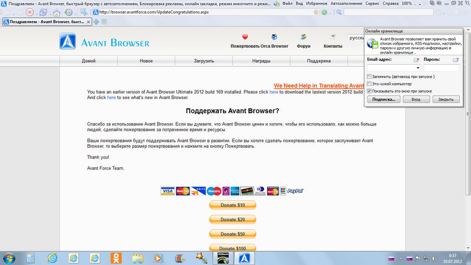
Task: Click the blue arrow pointer toolbar icon
Action: tap(84, 12)
